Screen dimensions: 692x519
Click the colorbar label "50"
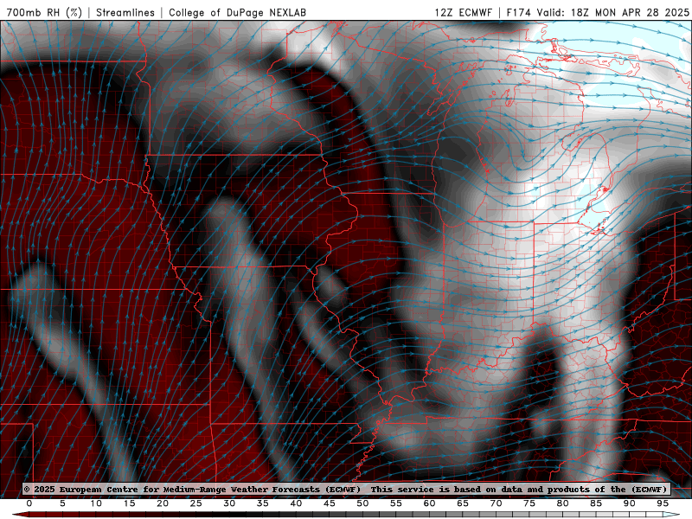[362, 503]
